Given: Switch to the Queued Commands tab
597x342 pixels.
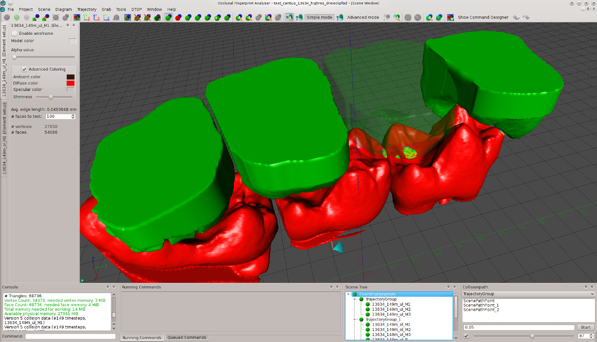Looking at the screenshot, I should pyautogui.click(x=187, y=338).
